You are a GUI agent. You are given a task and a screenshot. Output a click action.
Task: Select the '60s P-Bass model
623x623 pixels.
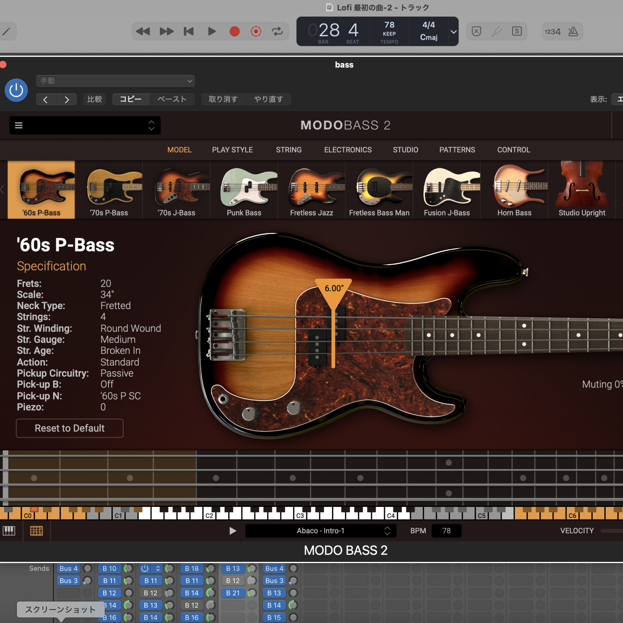(x=41, y=190)
